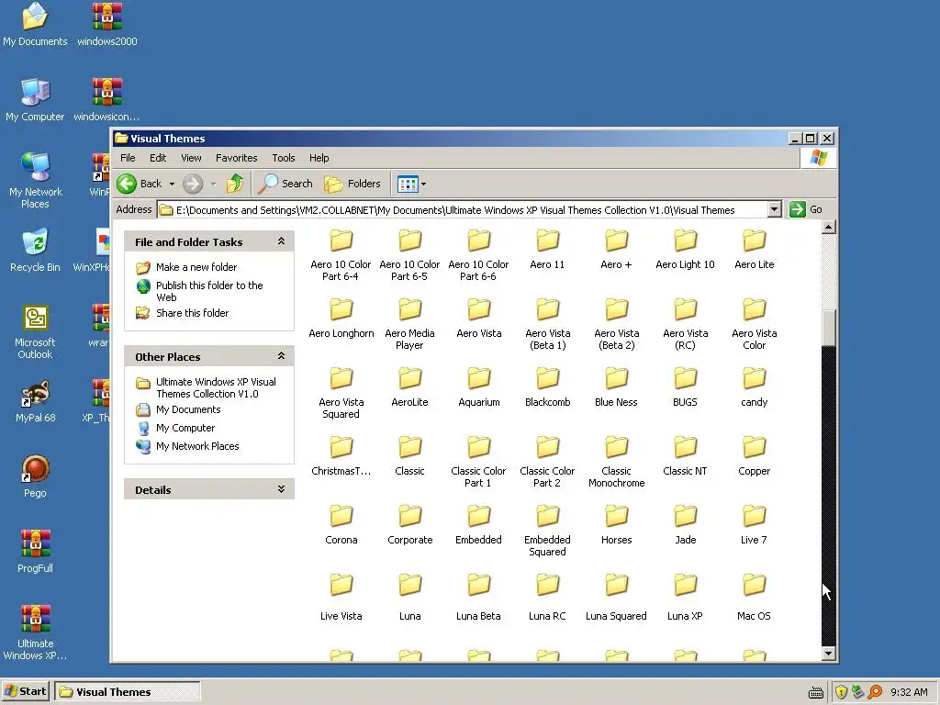Click the Views toolbar icon

click(408, 184)
